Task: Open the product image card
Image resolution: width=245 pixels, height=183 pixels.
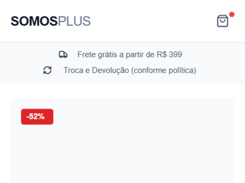Action: click(x=123, y=146)
